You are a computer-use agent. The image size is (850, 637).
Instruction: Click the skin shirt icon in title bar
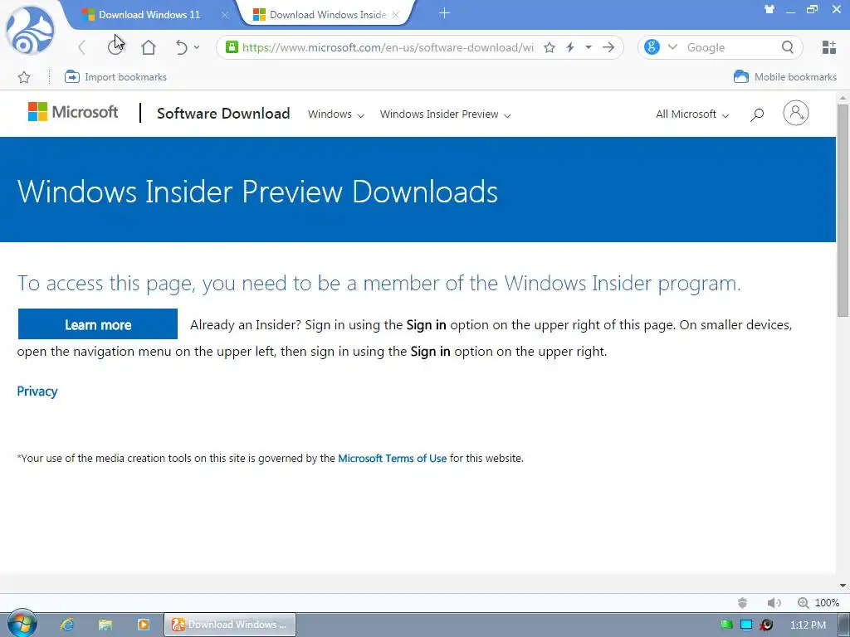pyautogui.click(x=769, y=9)
